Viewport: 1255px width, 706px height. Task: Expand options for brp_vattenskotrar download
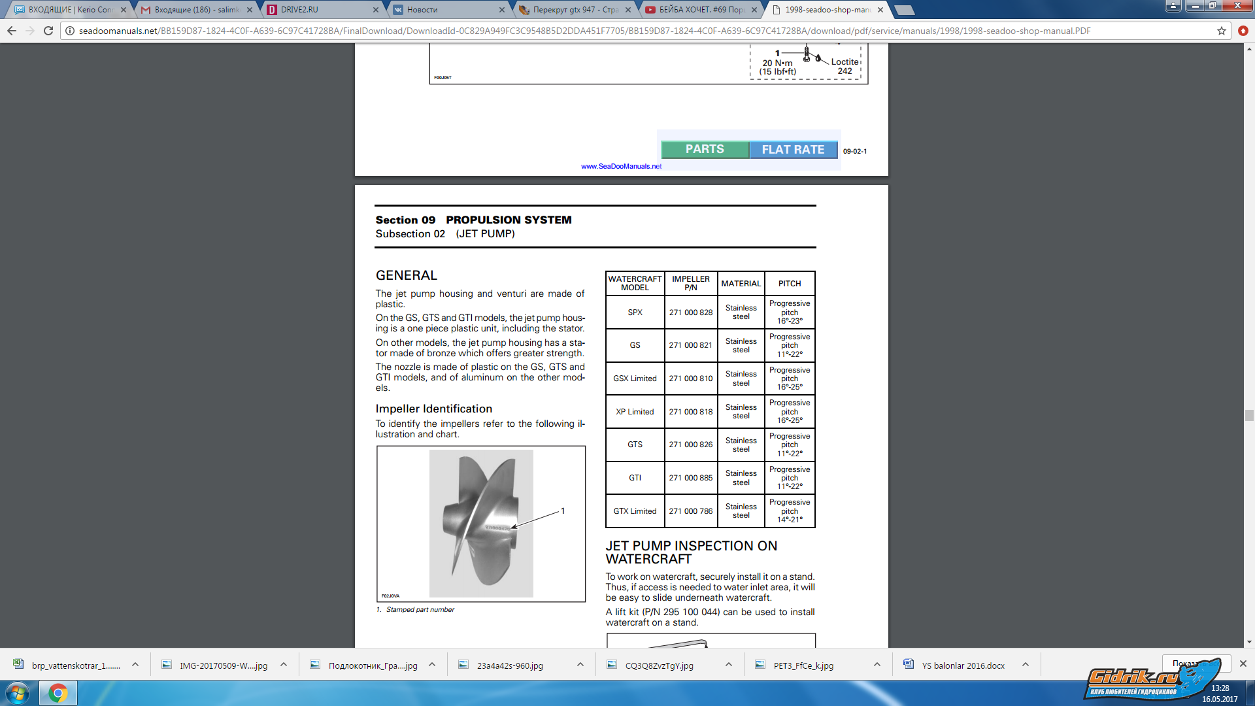pos(135,665)
